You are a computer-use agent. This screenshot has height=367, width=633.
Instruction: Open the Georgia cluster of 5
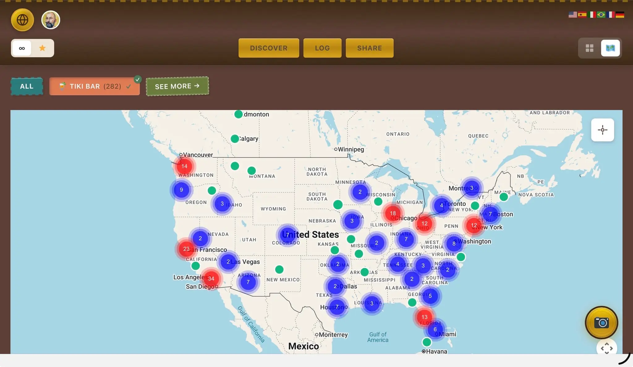point(430,296)
